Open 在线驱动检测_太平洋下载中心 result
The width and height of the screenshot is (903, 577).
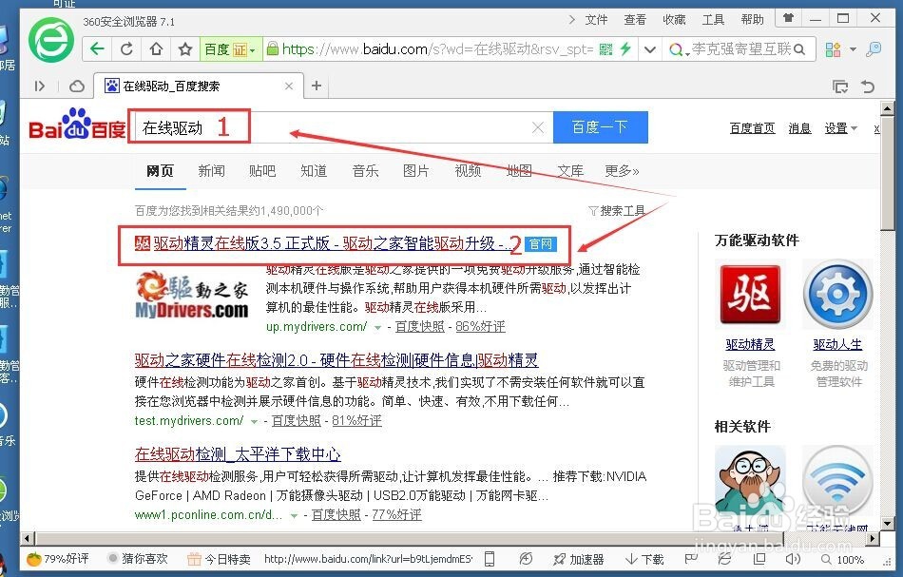(238, 454)
